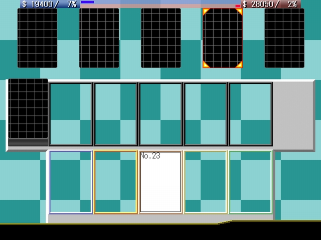The image size is (321, 240).
Task: Select the blue-framed hand slot
Action: pyautogui.click(x=71, y=182)
